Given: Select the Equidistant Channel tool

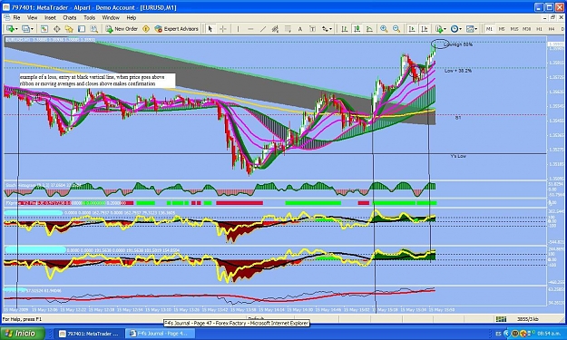Looking at the screenshot, I should coord(275,29).
